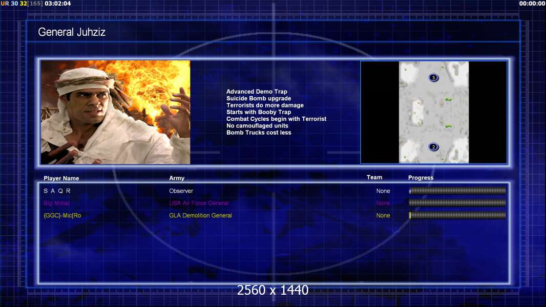Click player name 'S A Q R'

click(57, 191)
